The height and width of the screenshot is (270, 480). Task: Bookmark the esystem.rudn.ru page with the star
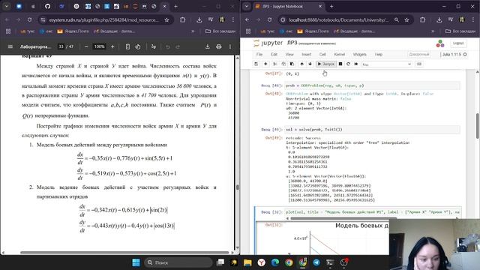click(x=166, y=19)
